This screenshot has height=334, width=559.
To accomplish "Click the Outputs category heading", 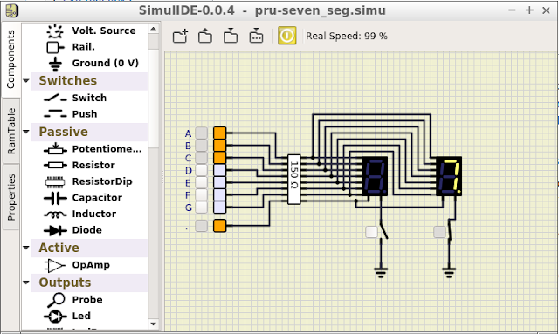I will point(65,283).
